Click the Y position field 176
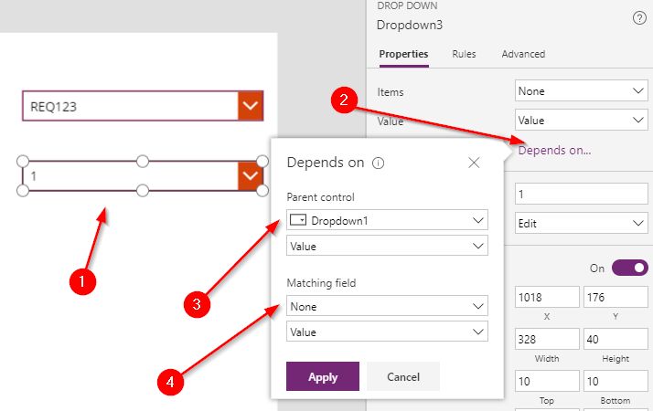Viewport: 653px width, 411px height. pos(616,297)
